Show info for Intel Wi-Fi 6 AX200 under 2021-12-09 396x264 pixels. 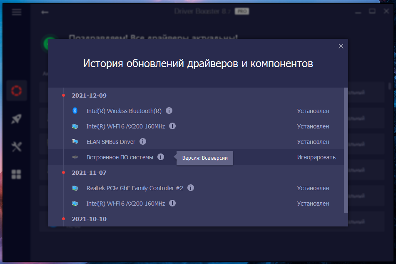point(172,126)
